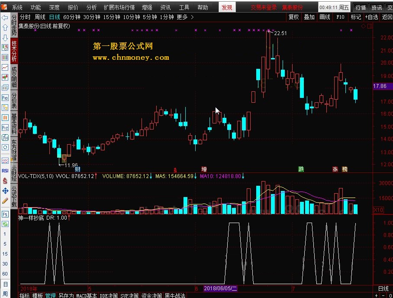Select the pencil drawing tool icon
The width and height of the screenshot is (393, 298).
point(5,201)
